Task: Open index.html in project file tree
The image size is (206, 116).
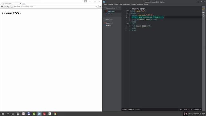Action: 109,23
